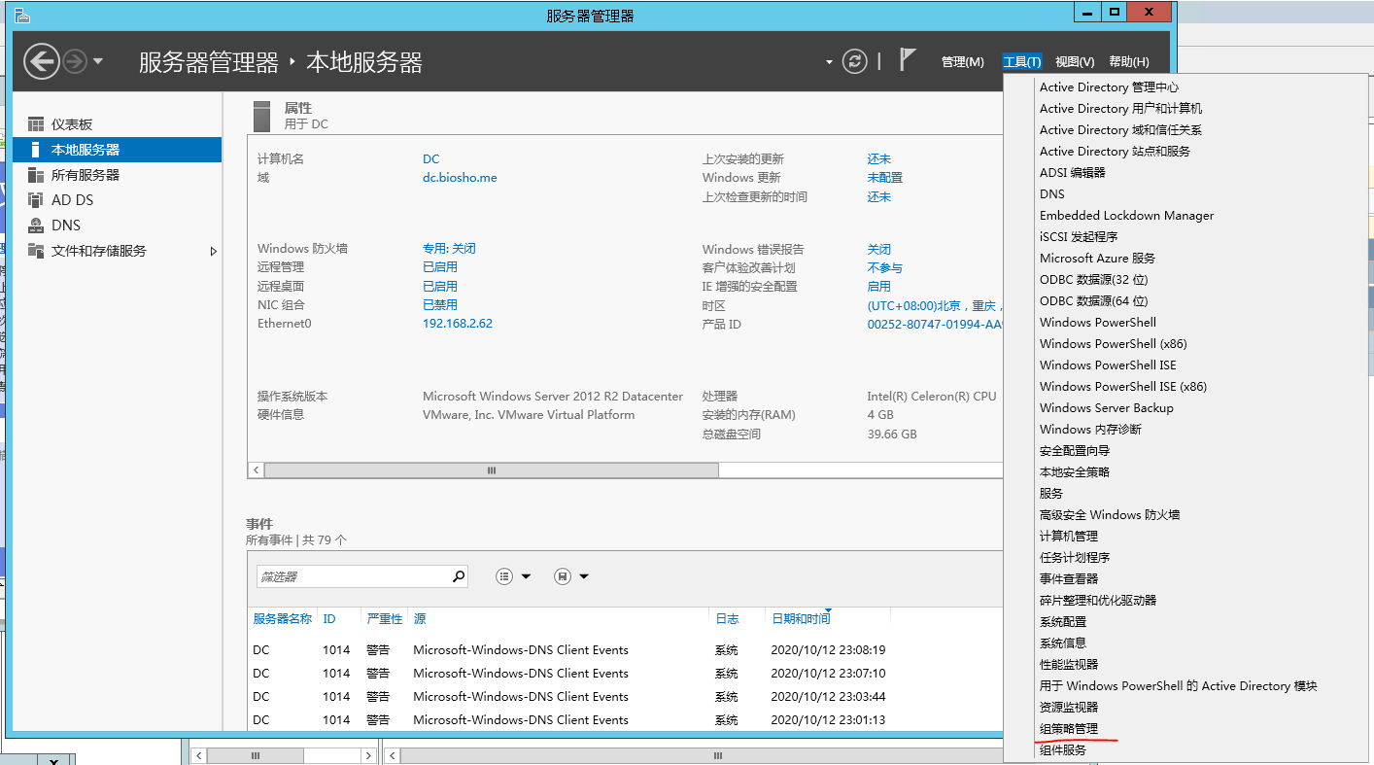This screenshot has width=1374, height=765.
Task: Open the notifications flag icon
Action: pos(908,60)
